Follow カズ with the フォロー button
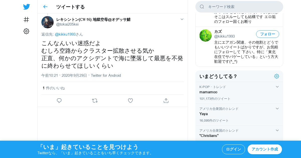Viewport: 301px width, 158px height. pos(267,34)
